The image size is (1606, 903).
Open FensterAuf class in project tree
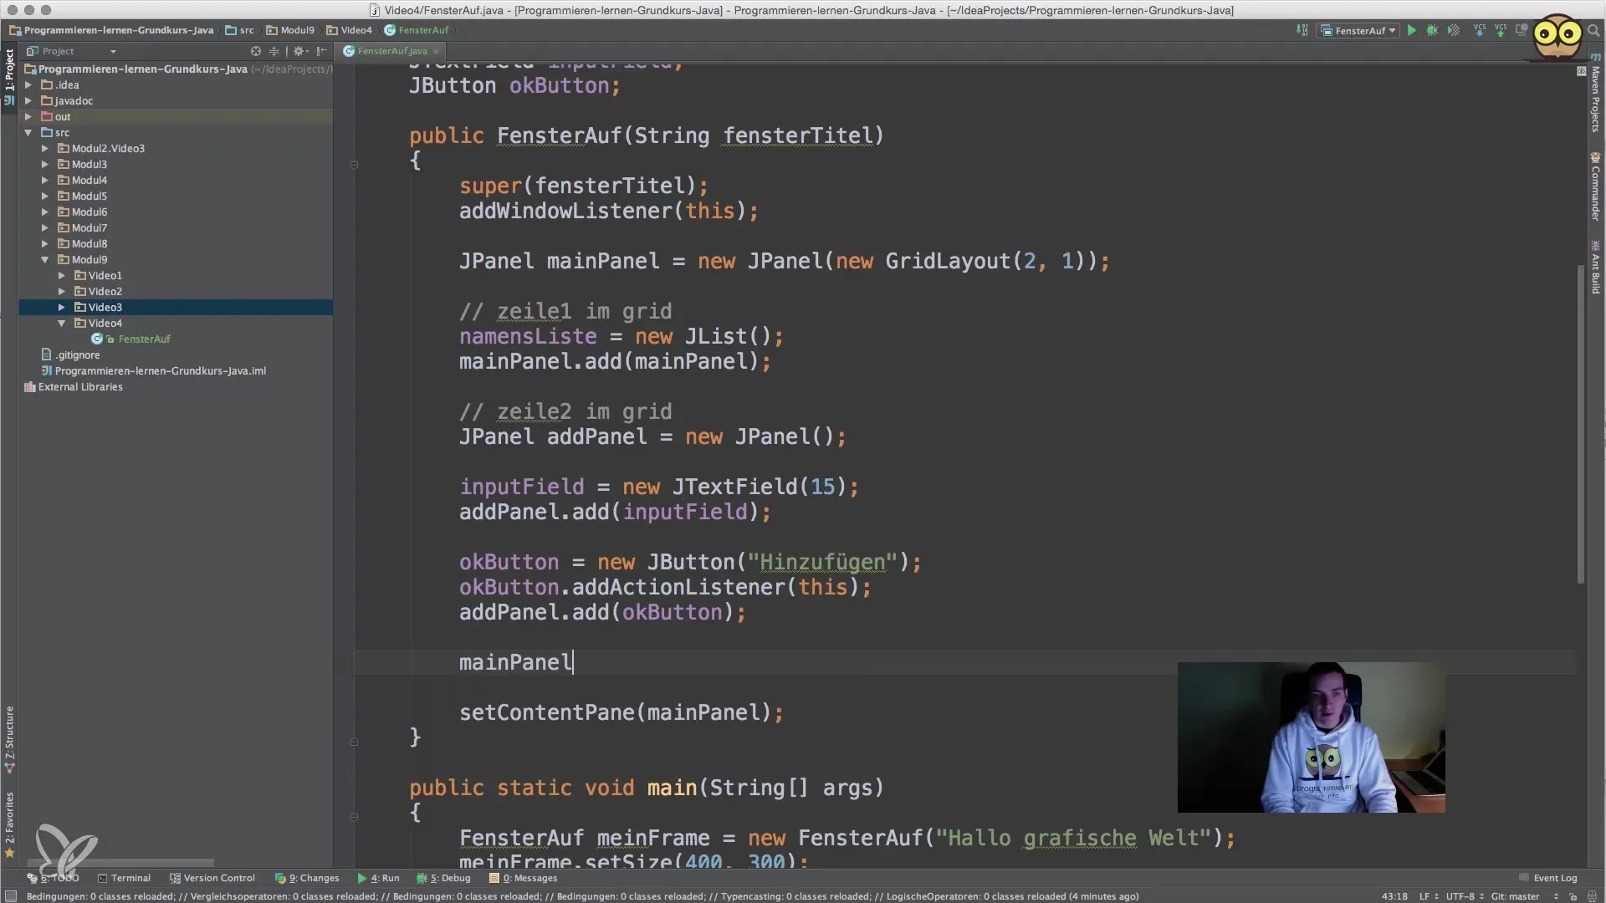point(144,339)
